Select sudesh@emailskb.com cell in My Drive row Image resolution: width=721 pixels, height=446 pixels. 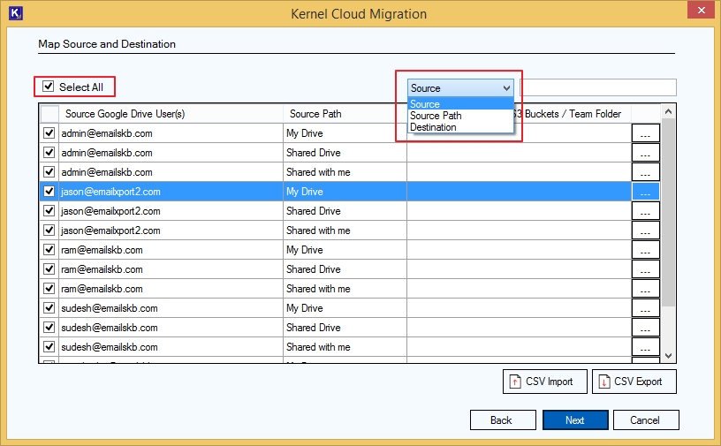(171, 308)
